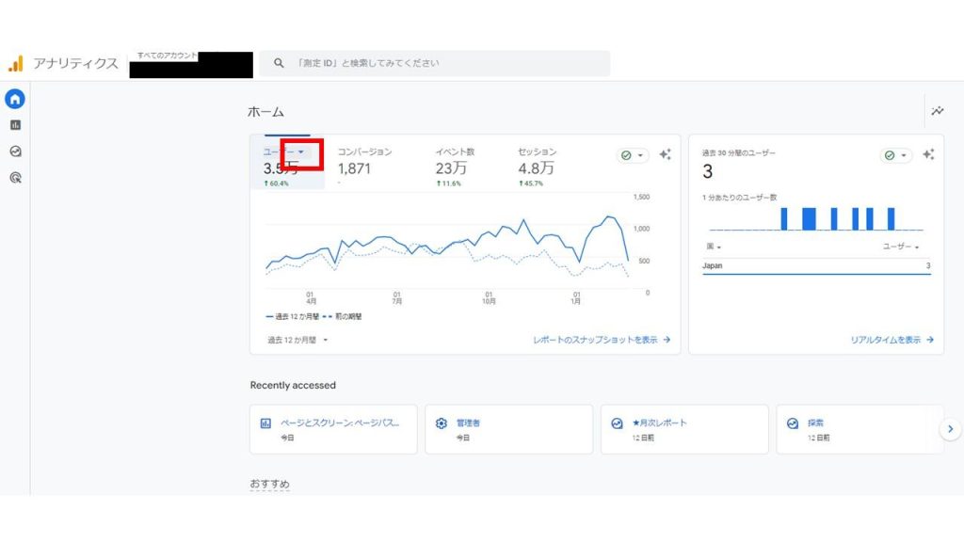964x542 pixels.
Task: Click the 過去 30 分間のユーザー label
Action: (739, 153)
